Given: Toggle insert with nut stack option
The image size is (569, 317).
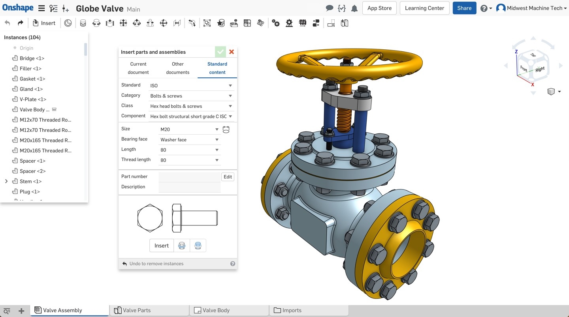Looking at the screenshot, I should [198, 246].
